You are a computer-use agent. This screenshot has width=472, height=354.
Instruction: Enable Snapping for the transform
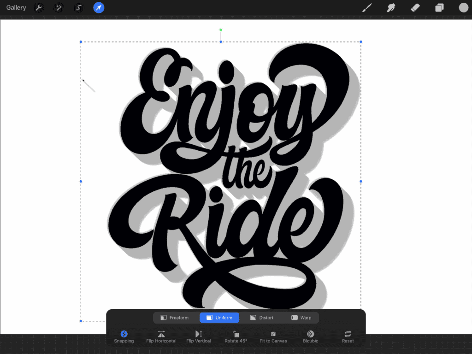pos(124,336)
